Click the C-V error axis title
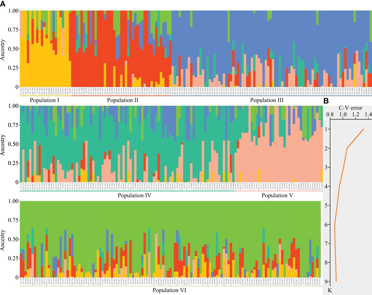This screenshot has width=372, height=295. (350, 108)
